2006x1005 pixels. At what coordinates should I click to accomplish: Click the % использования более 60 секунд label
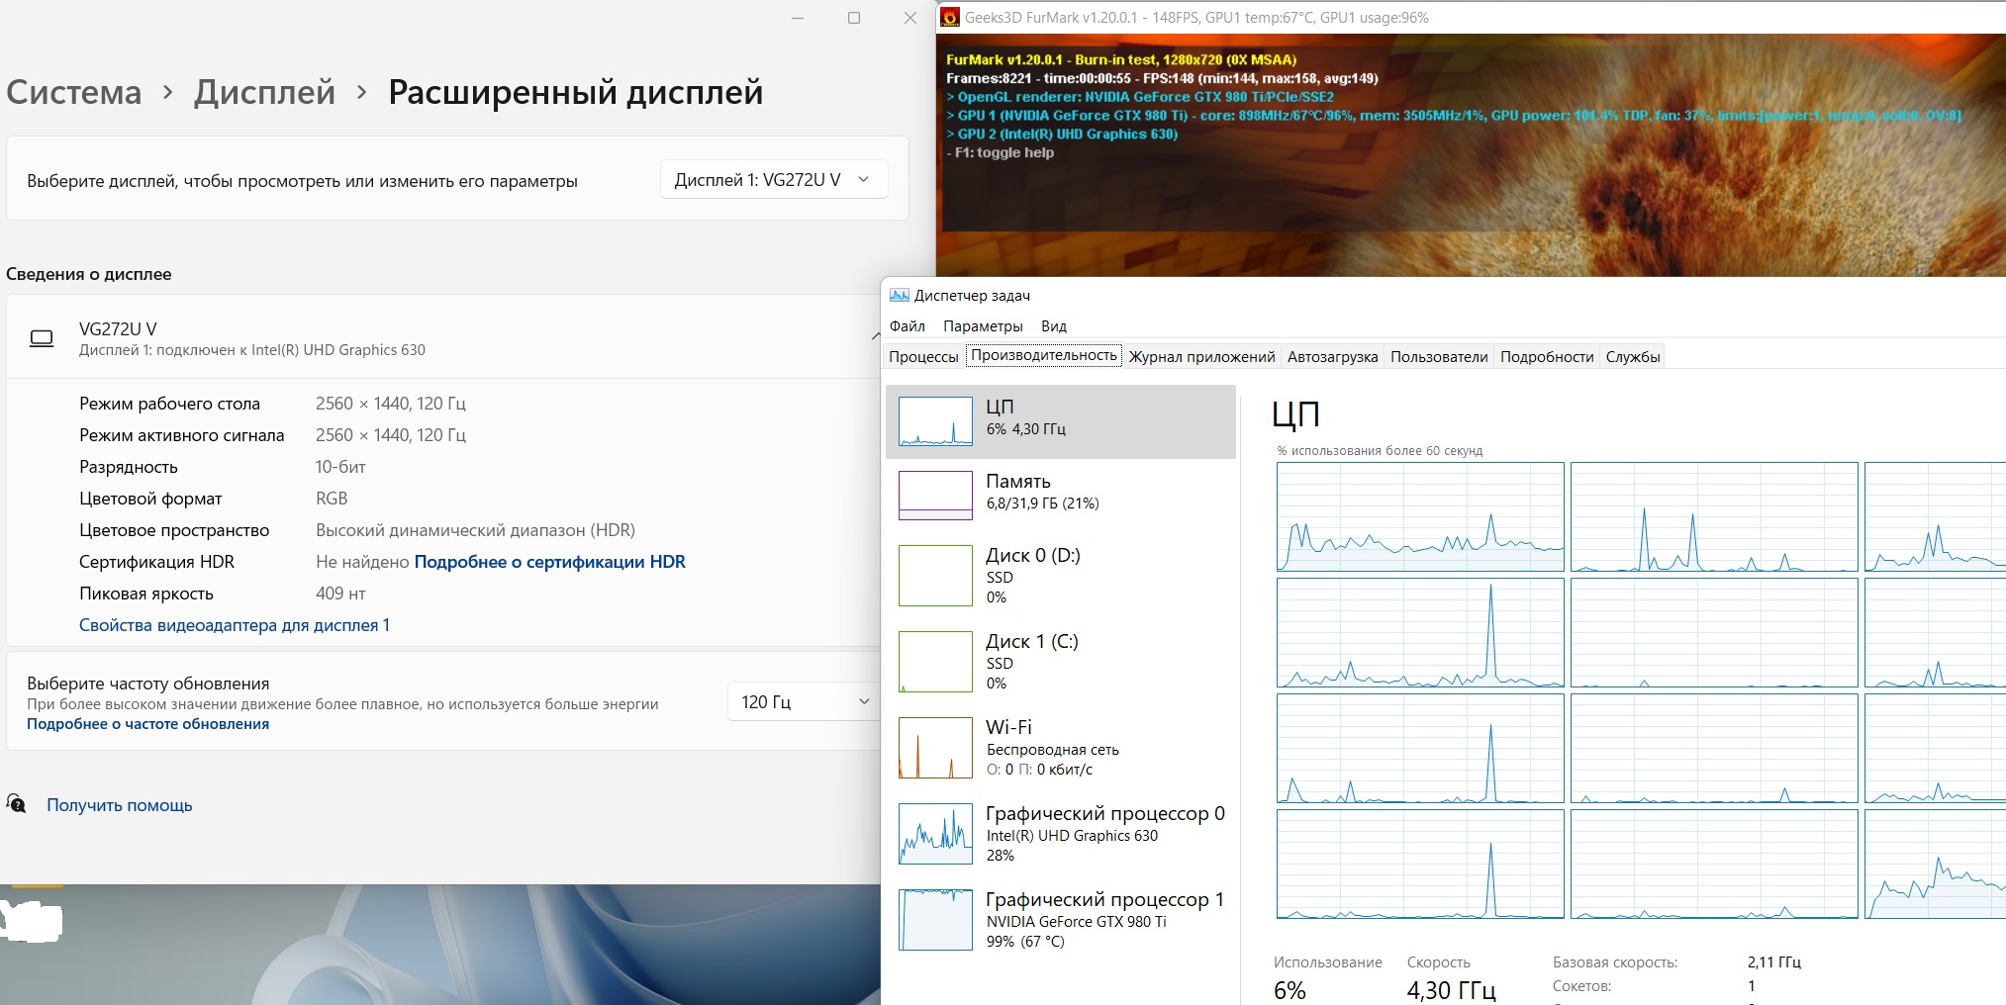coord(1380,451)
